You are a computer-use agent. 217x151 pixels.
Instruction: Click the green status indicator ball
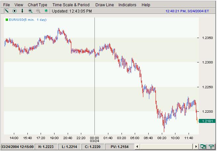[x=46, y=11]
